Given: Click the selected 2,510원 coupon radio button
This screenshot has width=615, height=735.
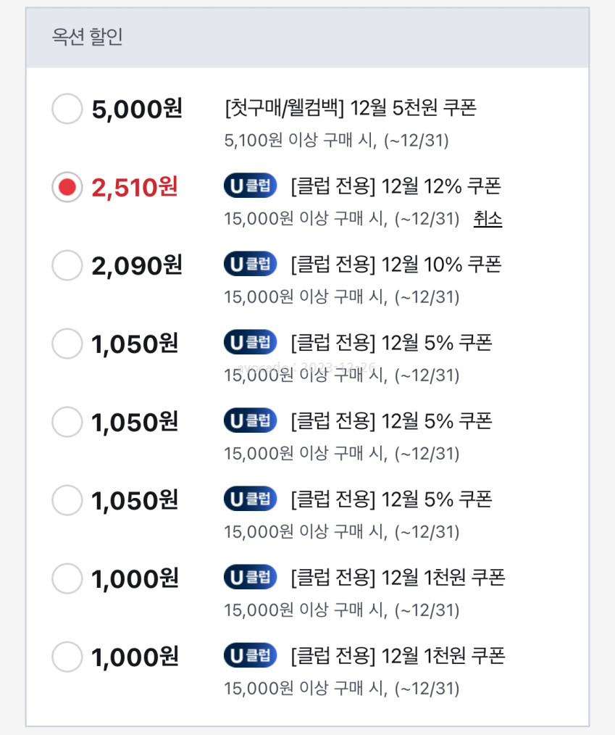Looking at the screenshot, I should 67,188.
